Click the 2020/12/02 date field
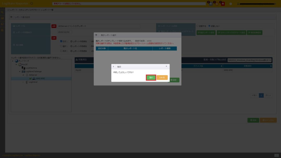 click(x=65, y=32)
